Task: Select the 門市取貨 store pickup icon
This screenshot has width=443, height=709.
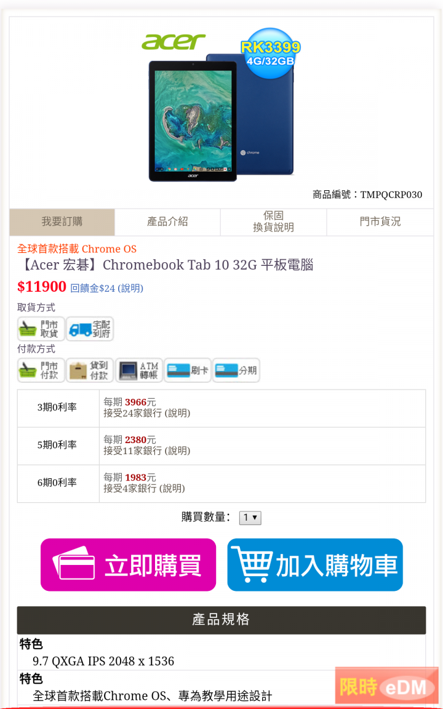Action: (x=41, y=329)
